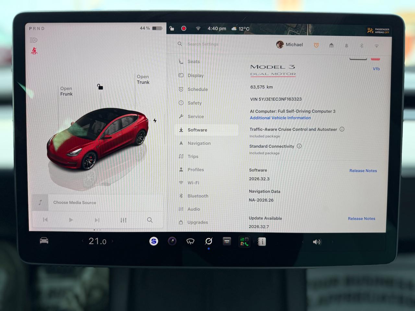Viewport: 415px width, 311px height.
Task: Decrease cabin temperature with left arrow
Action: (x=83, y=241)
